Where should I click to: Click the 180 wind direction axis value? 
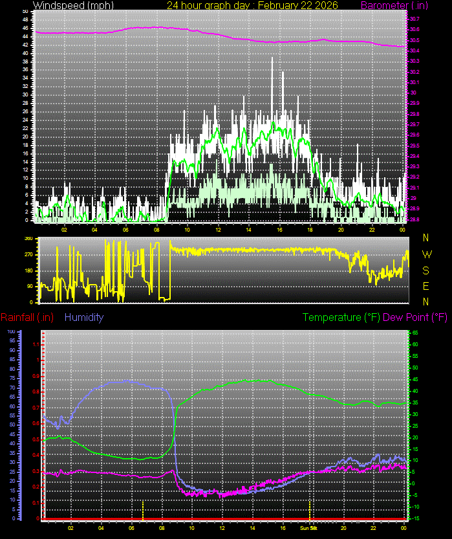[29, 270]
